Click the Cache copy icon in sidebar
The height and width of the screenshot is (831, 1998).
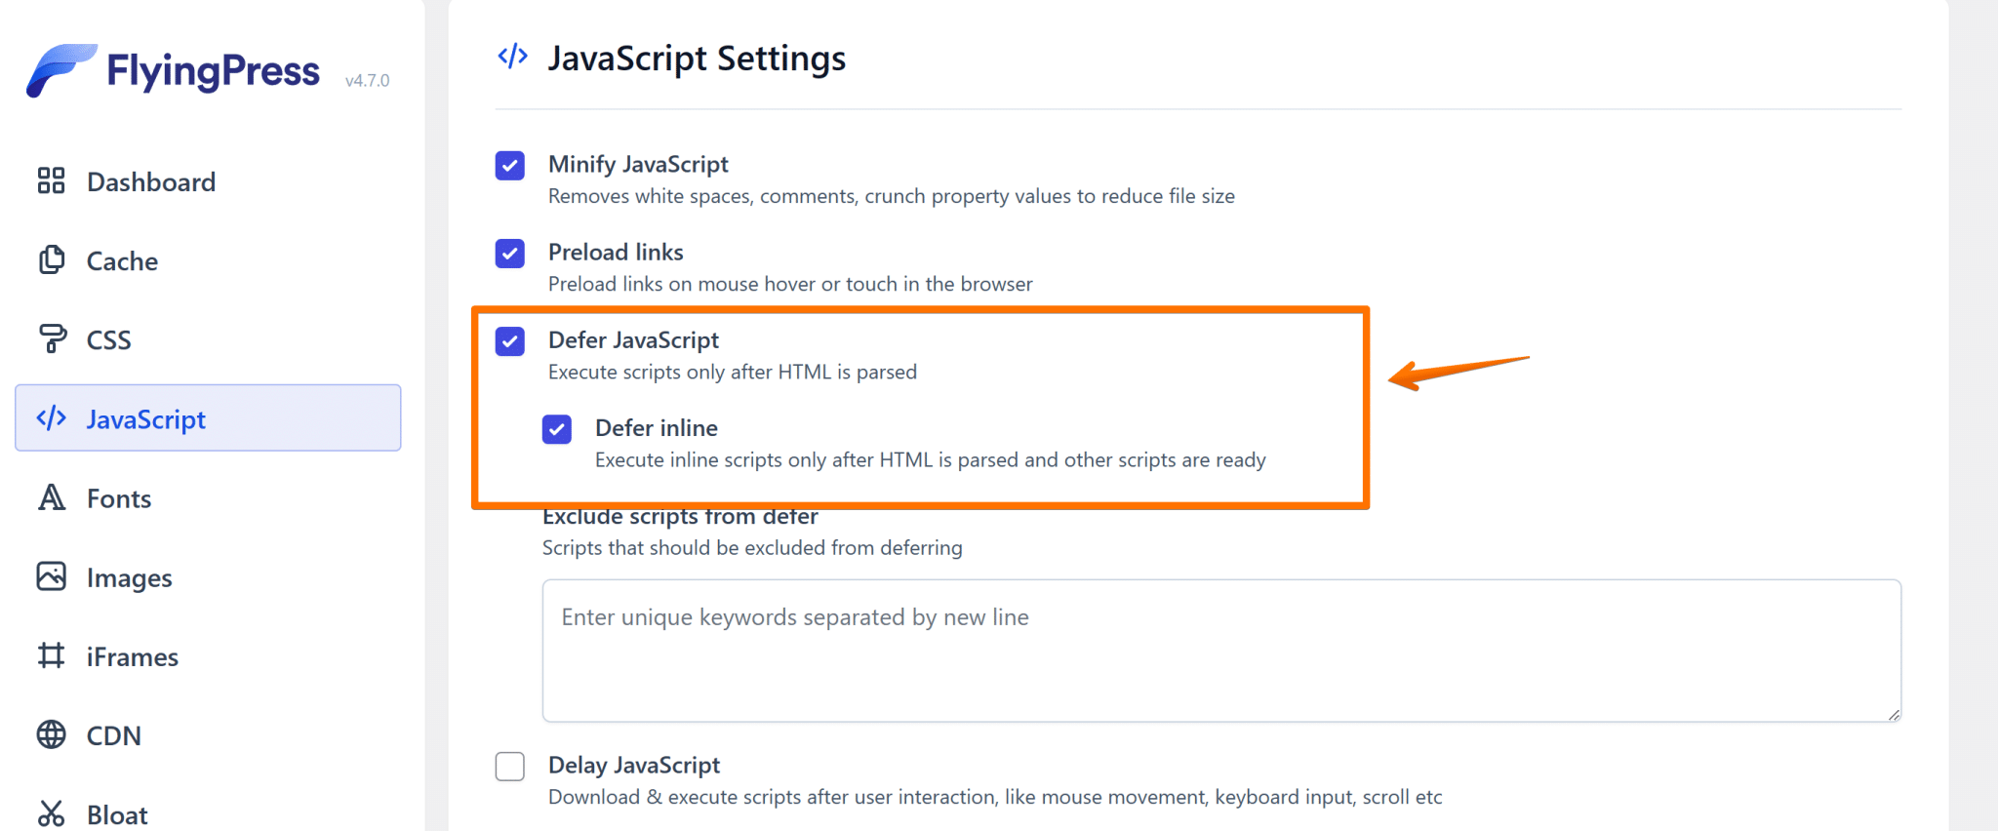point(51,260)
